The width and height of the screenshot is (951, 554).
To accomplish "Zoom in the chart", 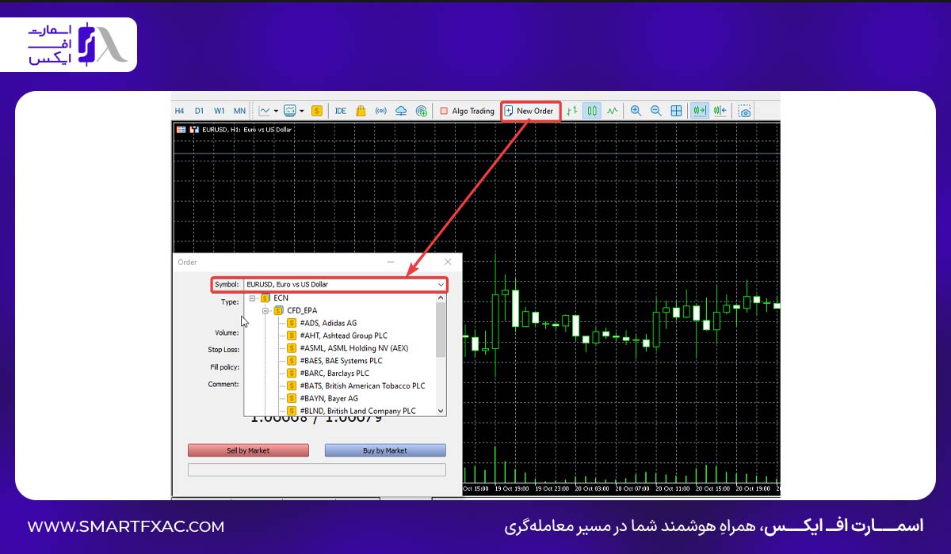I will [x=636, y=112].
